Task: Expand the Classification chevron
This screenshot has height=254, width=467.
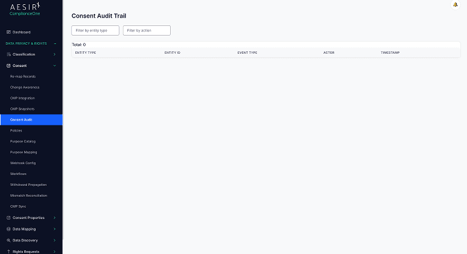Action: pos(55,54)
